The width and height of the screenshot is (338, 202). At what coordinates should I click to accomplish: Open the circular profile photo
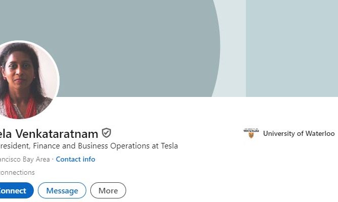pos(25,80)
